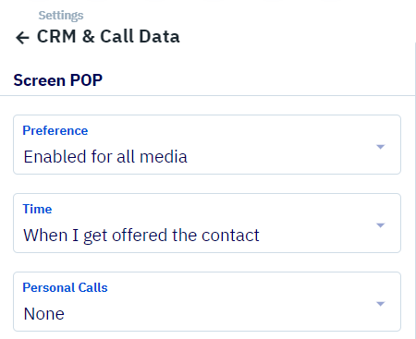Open the Personal Calls dropdown
The width and height of the screenshot is (416, 339).
point(207,302)
